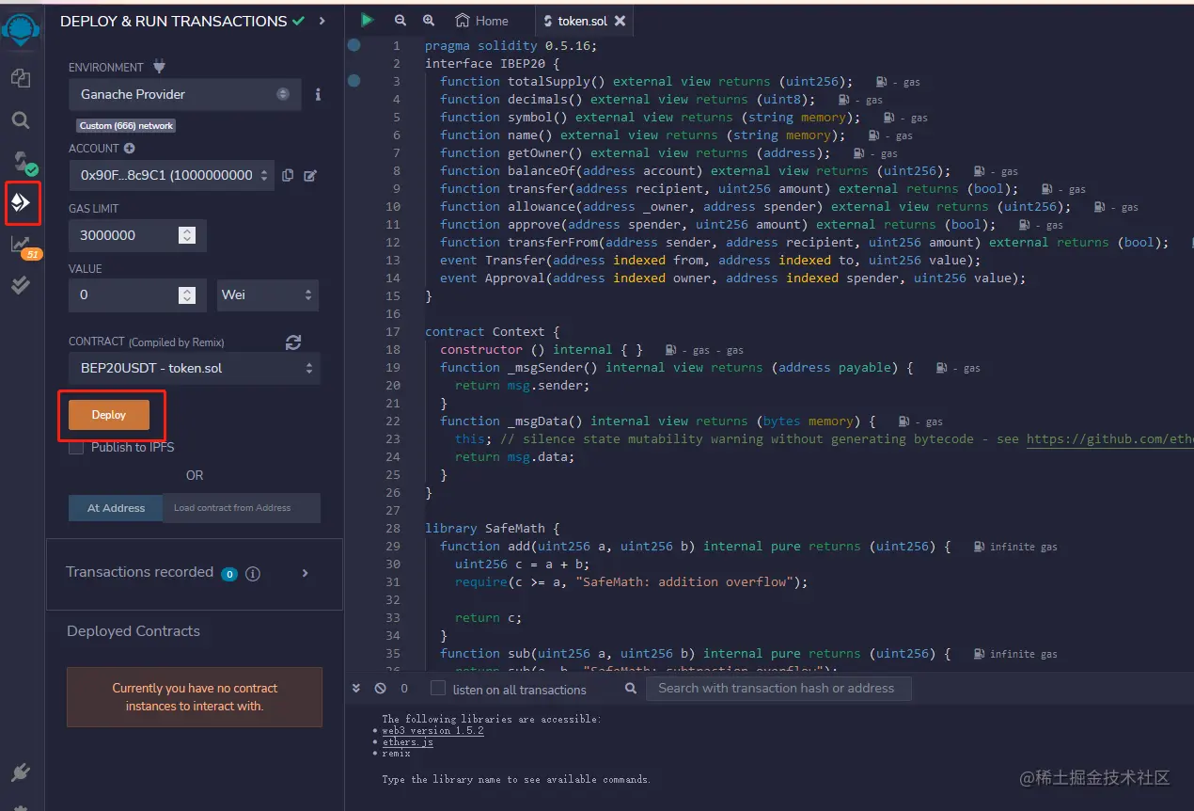Click the Deployed Contracts heading
Screen dimensions: 1194x811
pyautogui.click(x=134, y=631)
